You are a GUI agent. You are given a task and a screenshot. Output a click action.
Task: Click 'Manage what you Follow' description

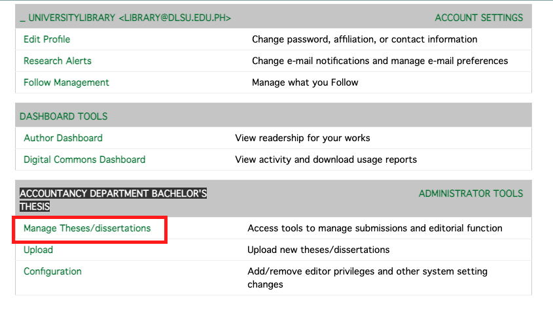[305, 82]
